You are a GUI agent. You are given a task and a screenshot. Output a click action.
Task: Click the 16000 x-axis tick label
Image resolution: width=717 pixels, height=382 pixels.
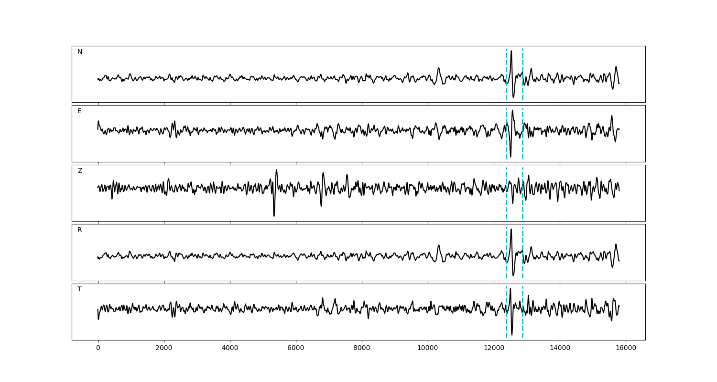[626, 348]
